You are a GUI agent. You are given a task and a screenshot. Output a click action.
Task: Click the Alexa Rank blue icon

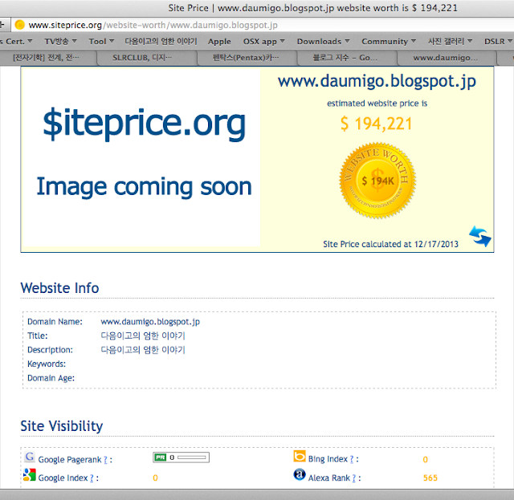point(300,474)
